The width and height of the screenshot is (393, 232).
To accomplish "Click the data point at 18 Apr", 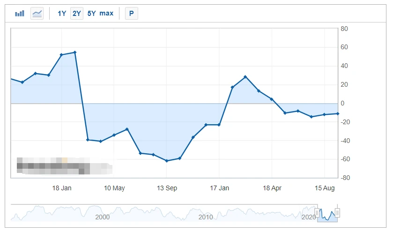I will tap(271, 99).
